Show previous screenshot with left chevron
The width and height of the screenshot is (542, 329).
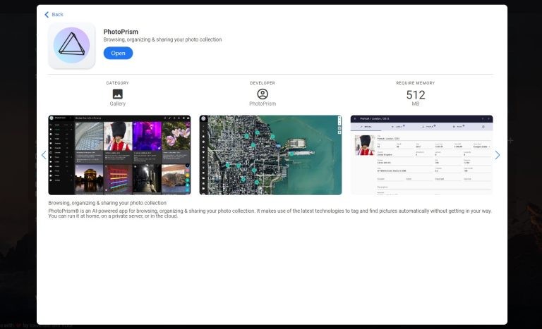point(44,155)
